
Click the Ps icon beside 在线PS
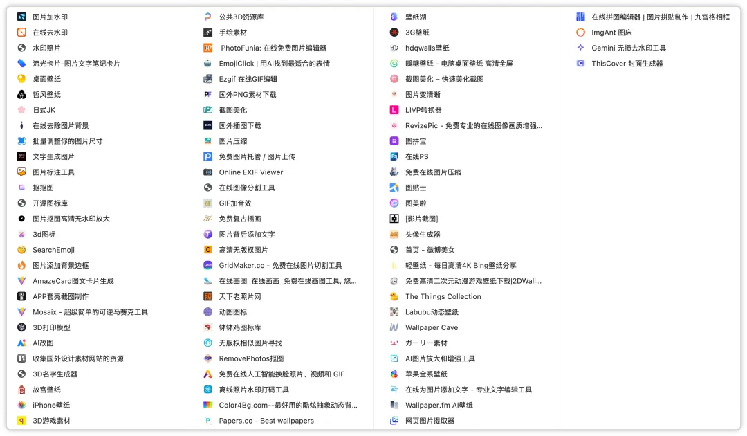click(394, 157)
